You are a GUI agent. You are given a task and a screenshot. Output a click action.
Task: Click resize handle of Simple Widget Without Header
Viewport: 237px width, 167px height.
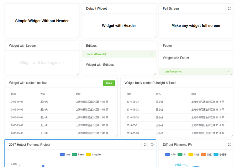click(78, 37)
